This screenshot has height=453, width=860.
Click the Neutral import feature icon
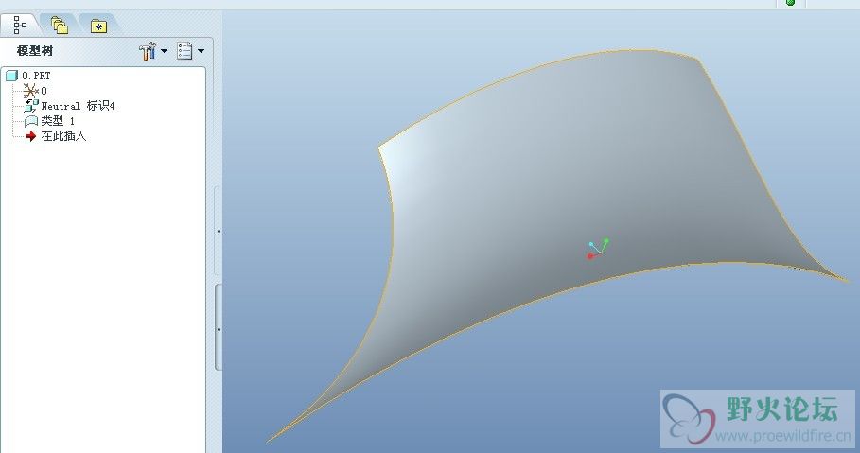tap(30, 107)
